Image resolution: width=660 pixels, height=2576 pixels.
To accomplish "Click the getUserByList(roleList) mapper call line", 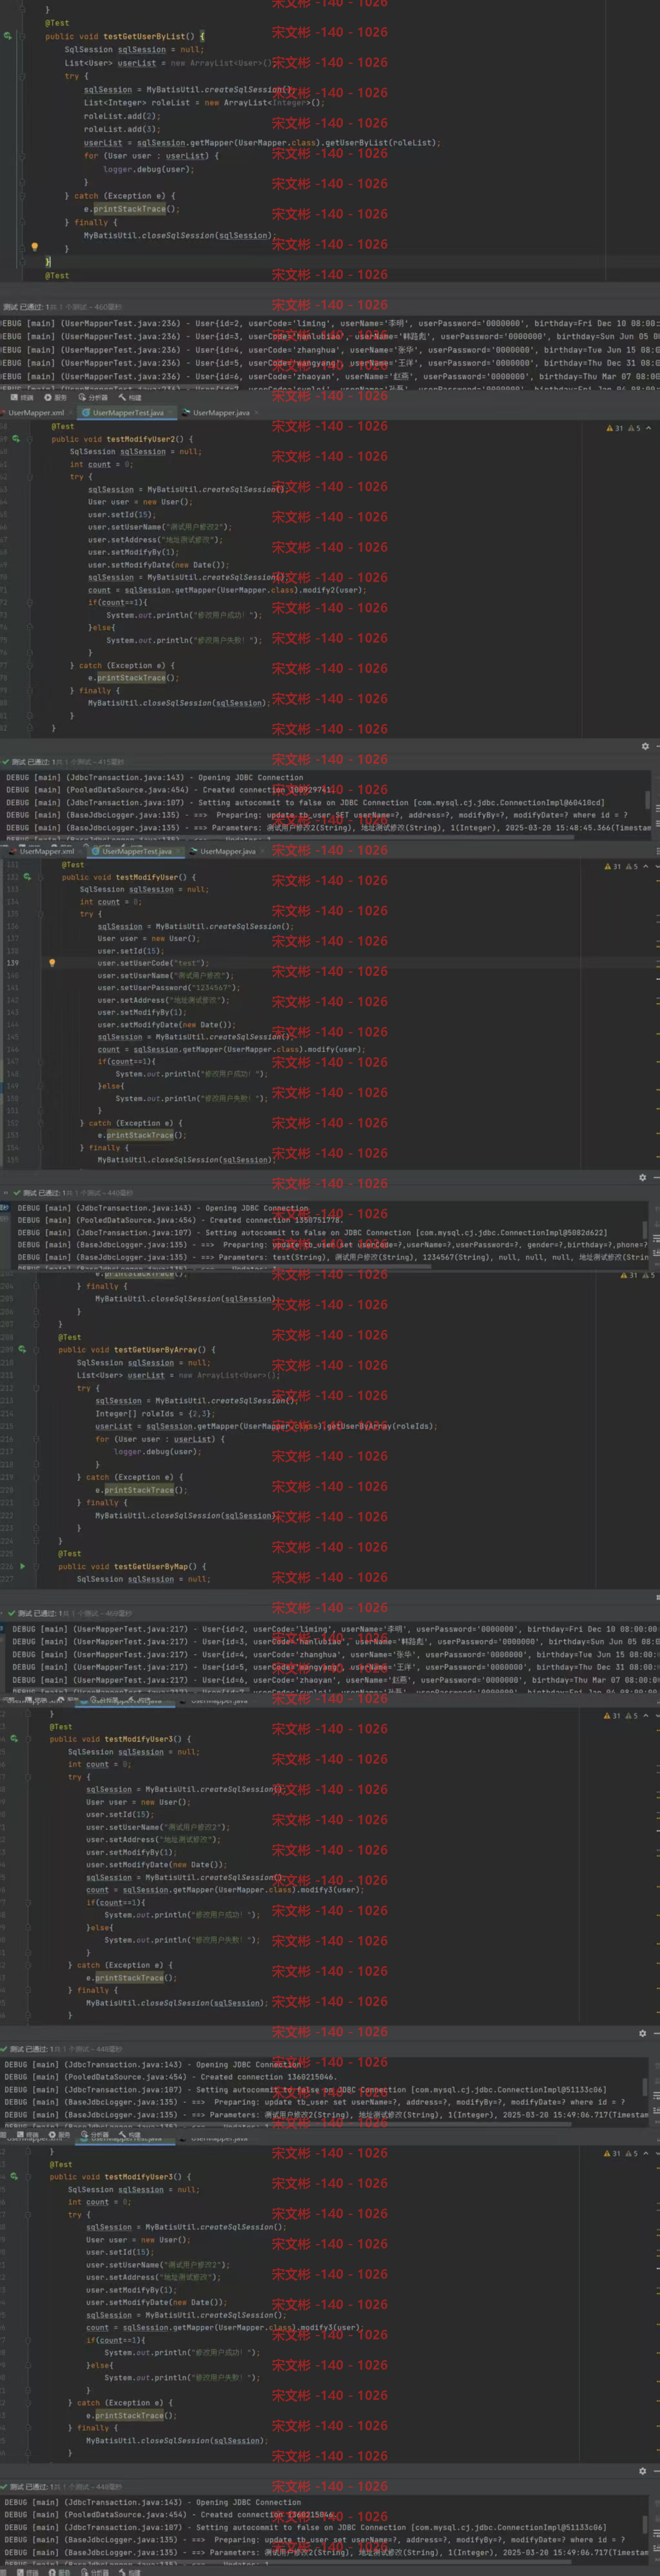I will [x=261, y=143].
